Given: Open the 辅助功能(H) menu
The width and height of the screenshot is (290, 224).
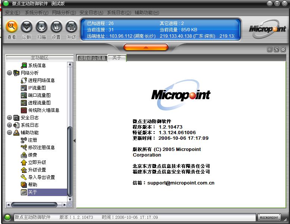Looking at the screenshot, I should (x=147, y=13).
